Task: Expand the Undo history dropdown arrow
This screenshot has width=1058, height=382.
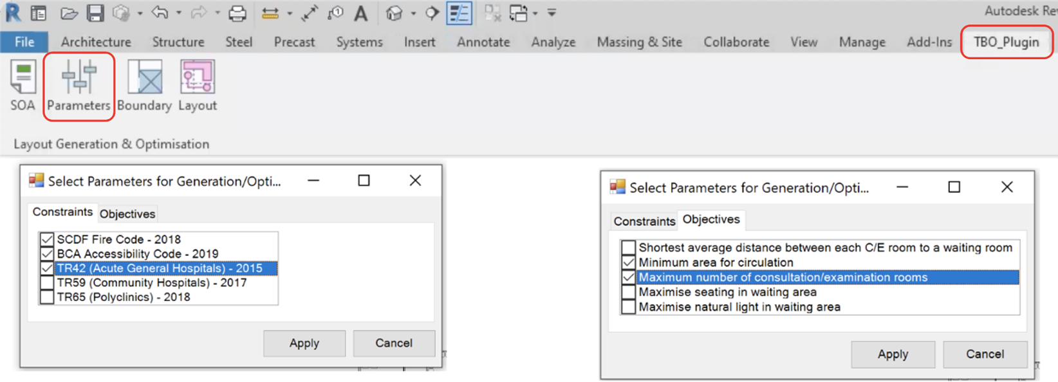Action: [178, 13]
